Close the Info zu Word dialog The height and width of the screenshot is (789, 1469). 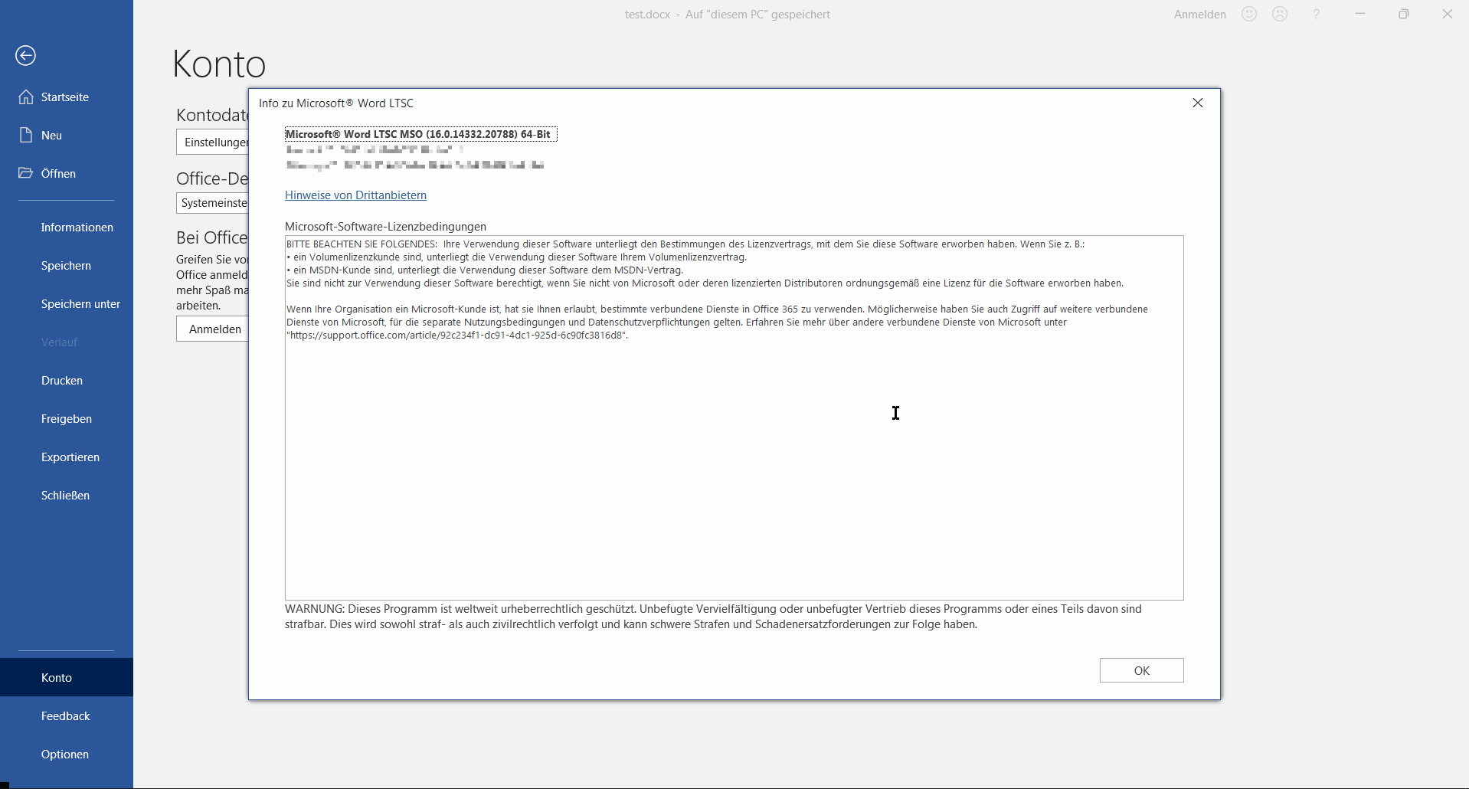[1198, 103]
